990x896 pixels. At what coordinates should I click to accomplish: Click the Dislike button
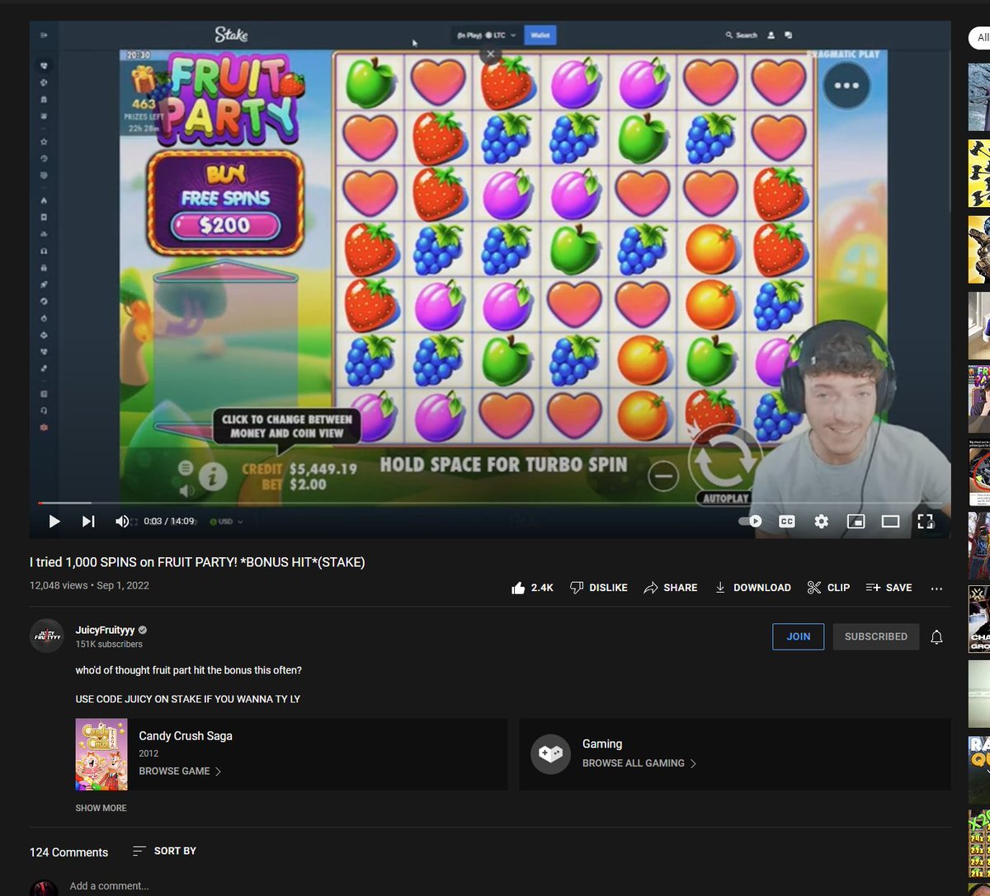pos(599,588)
